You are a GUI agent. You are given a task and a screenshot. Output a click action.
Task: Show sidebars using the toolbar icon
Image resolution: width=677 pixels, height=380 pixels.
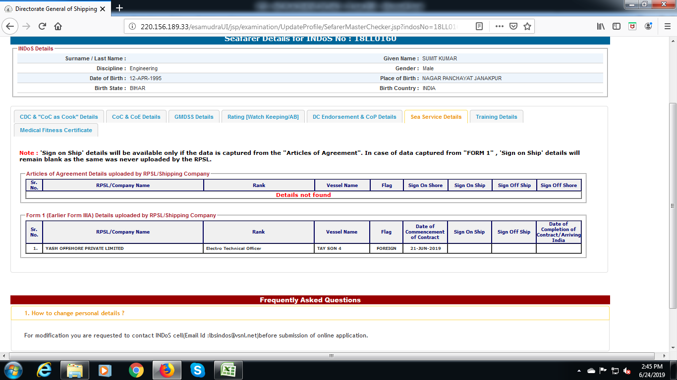click(x=617, y=26)
